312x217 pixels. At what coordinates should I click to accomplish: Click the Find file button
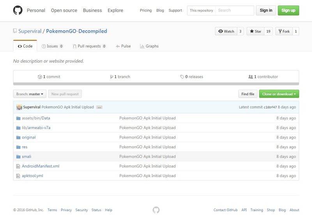click(248, 94)
